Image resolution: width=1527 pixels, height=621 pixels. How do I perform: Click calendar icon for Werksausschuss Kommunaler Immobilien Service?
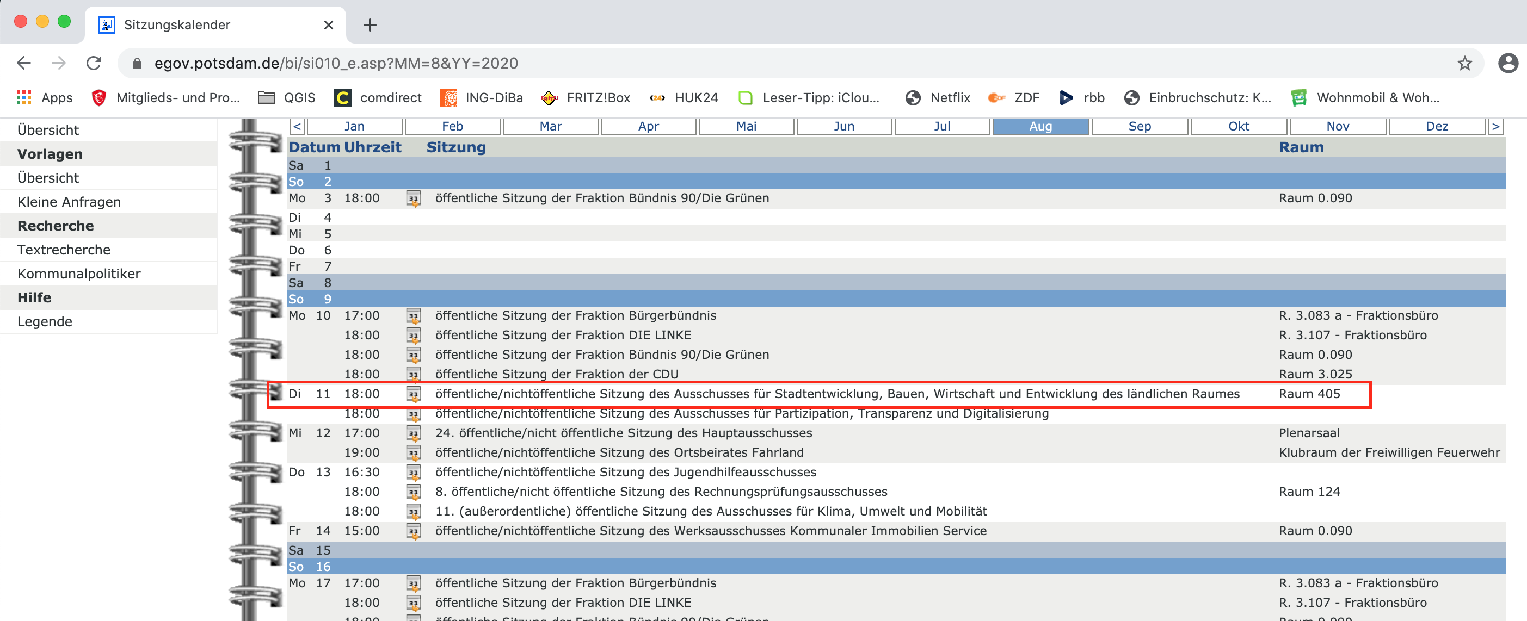(413, 531)
